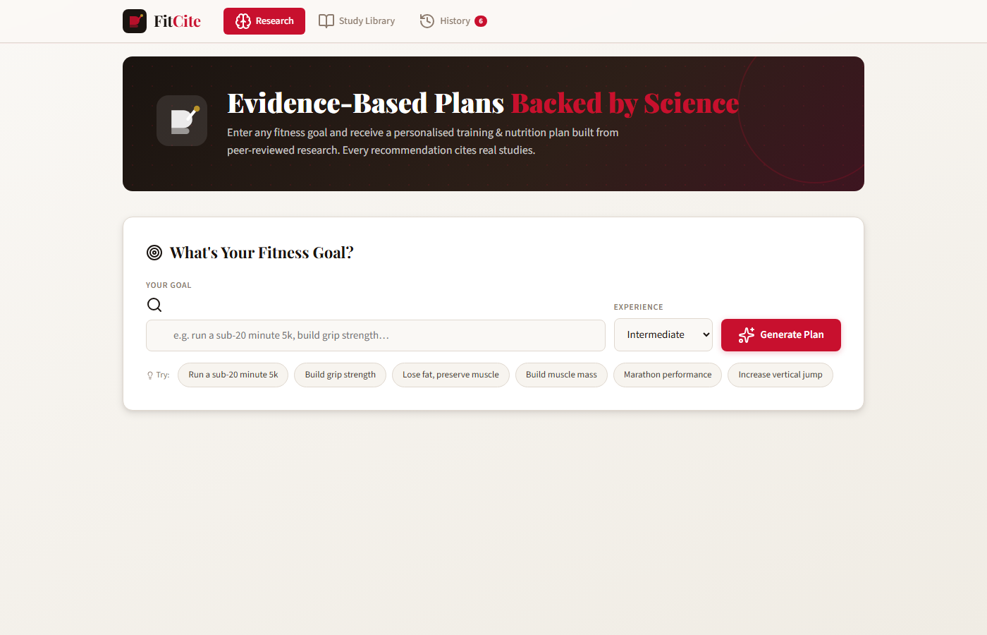
Task: Click the target icon beside fitness goal heading
Action: point(154,253)
